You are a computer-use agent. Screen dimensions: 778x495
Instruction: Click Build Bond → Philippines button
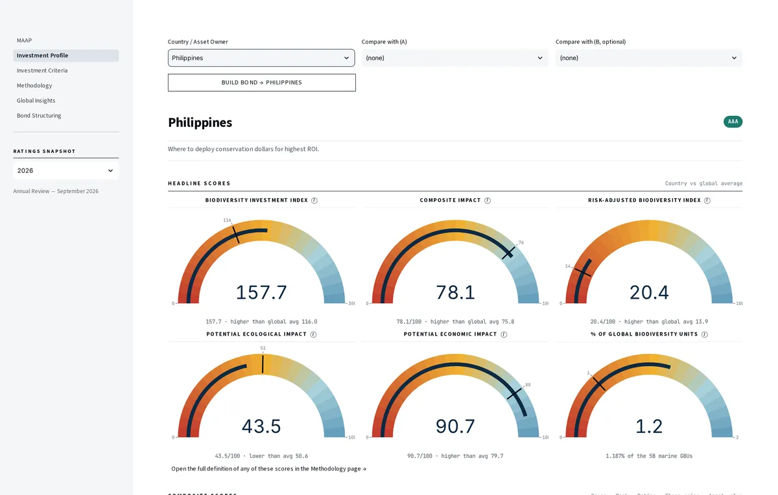pos(262,82)
